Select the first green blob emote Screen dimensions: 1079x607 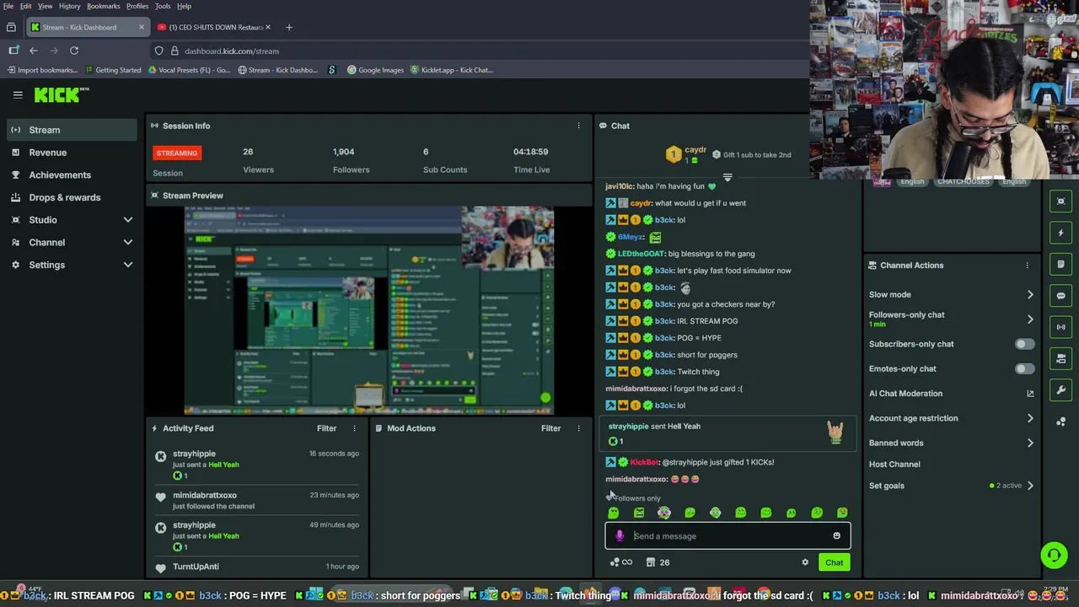pyautogui.click(x=614, y=513)
